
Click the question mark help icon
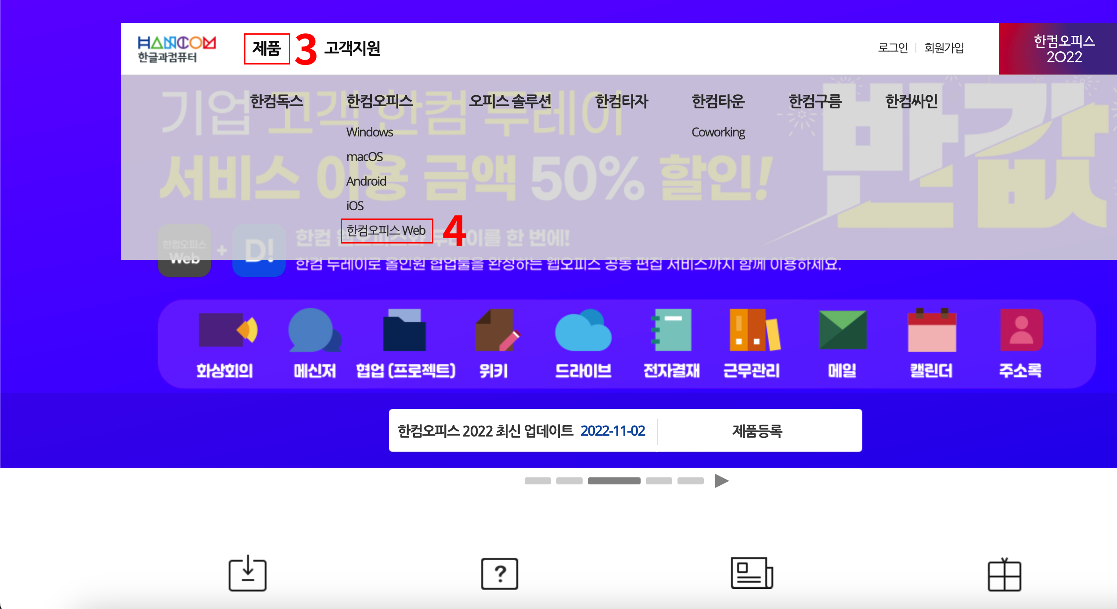(500, 573)
